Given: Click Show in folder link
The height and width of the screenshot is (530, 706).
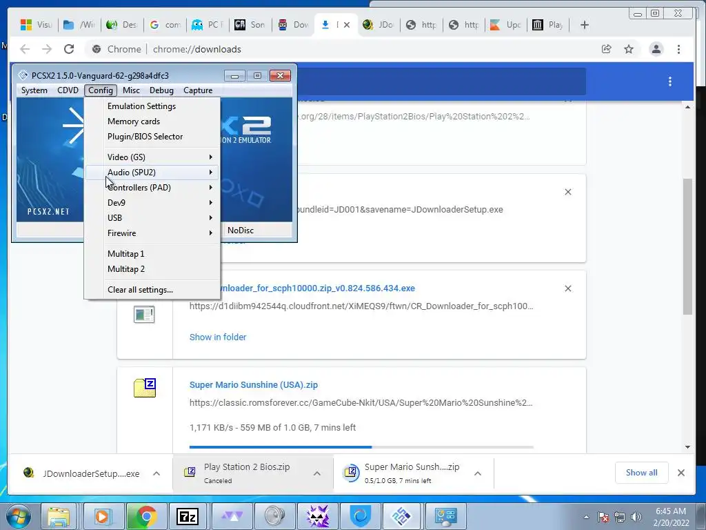Looking at the screenshot, I should (x=218, y=337).
